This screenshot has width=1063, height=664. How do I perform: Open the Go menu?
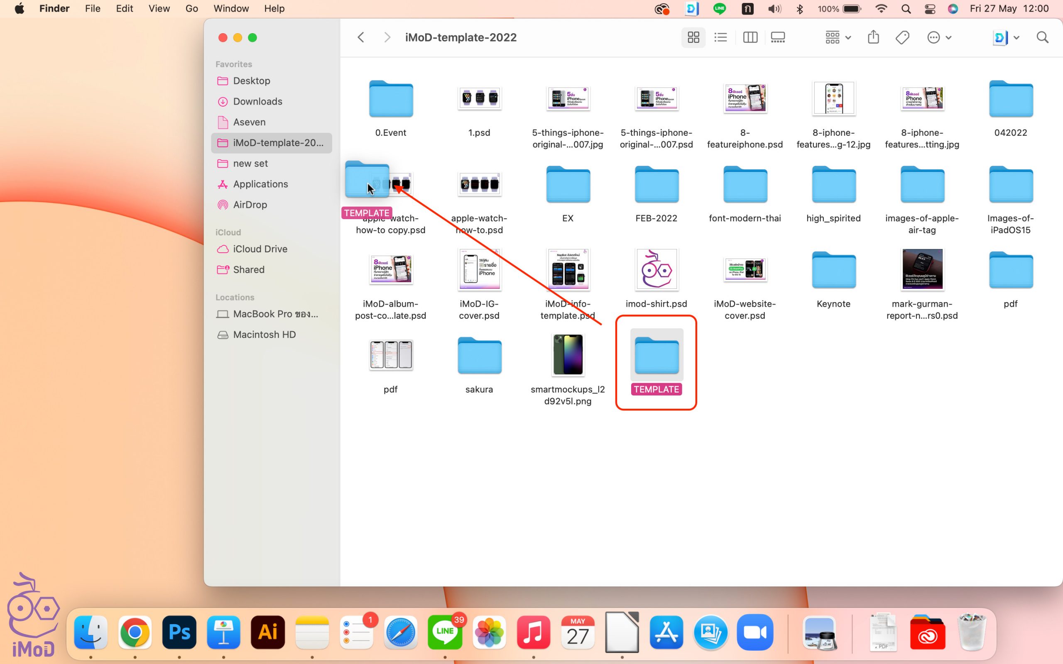(x=191, y=8)
